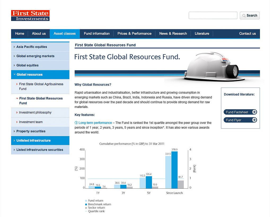Download the Fund Flyer
Screen dimensions: 270x217
point(240,120)
